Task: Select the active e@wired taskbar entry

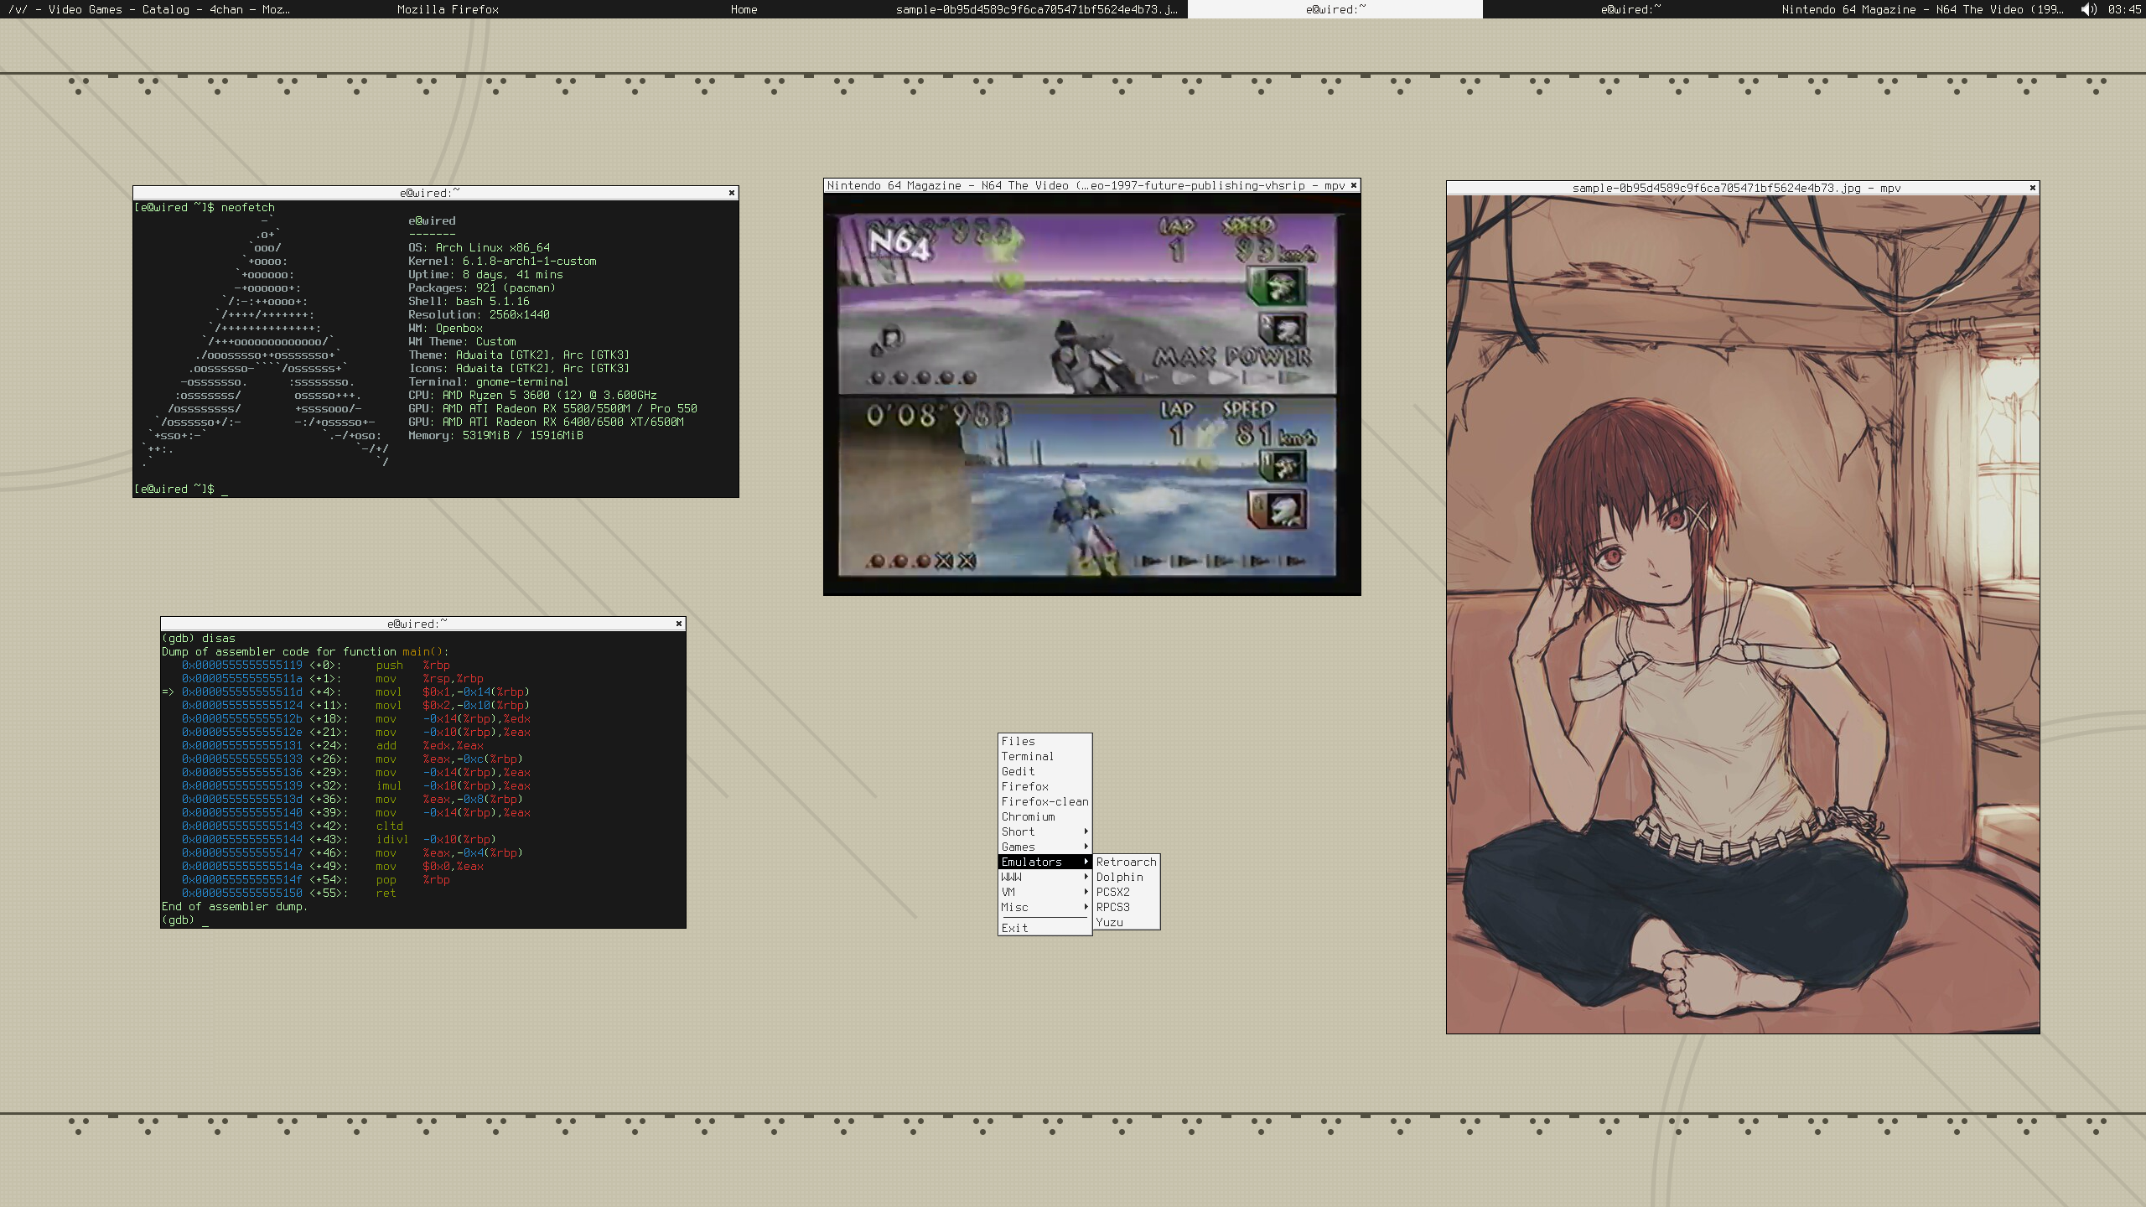Action: 1335,9
